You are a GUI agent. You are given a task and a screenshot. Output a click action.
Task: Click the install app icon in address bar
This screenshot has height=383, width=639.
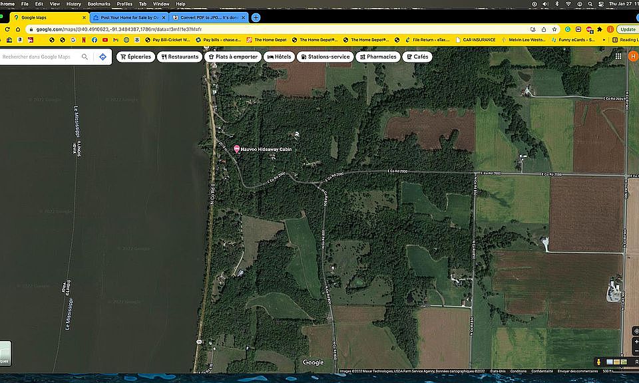[x=532, y=29]
